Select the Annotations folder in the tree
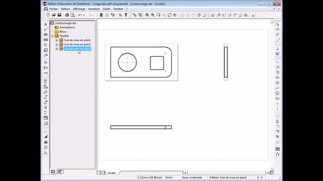 [x=67, y=27]
